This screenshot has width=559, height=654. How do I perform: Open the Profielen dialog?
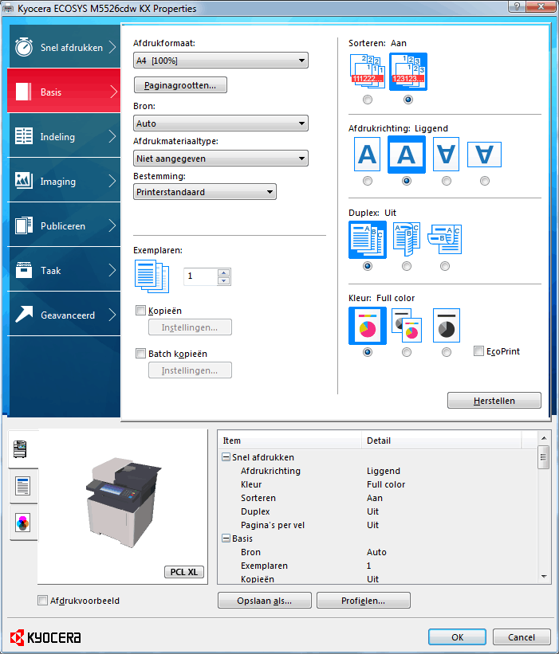[363, 601]
